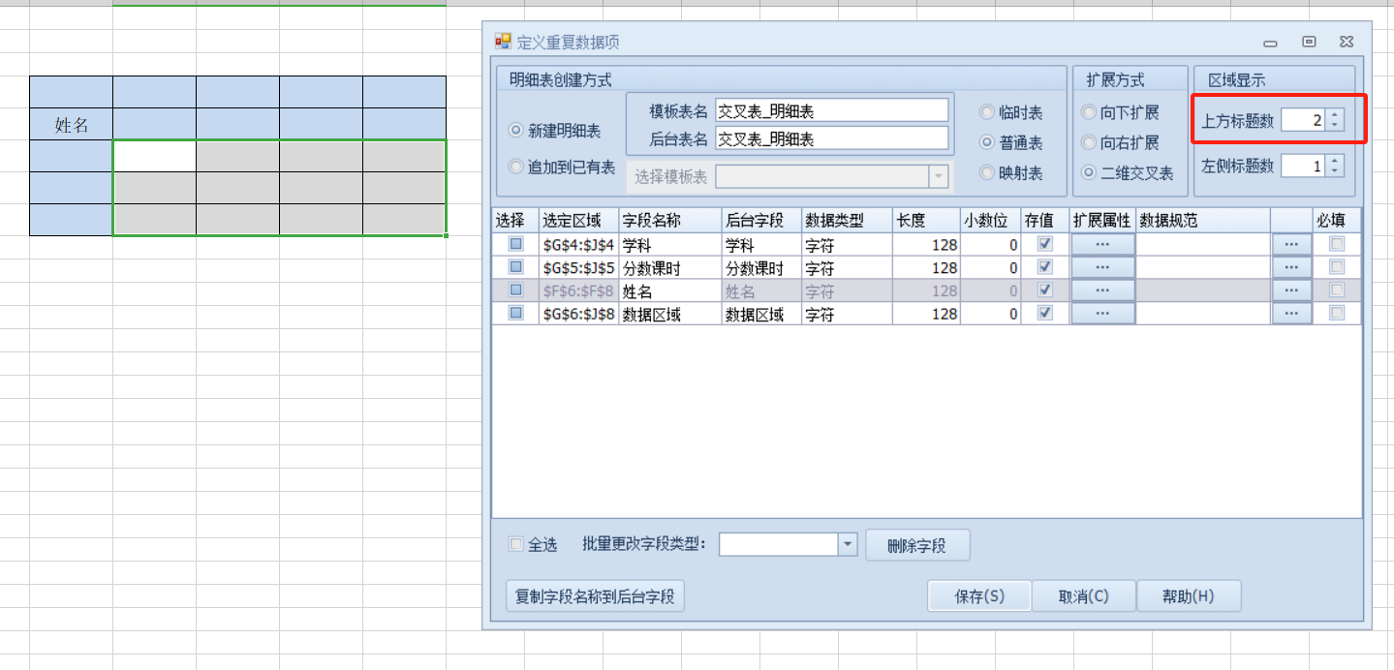The height and width of the screenshot is (670, 1394).
Task: Choose 向下扩展 expansion mode
Action: [1090, 112]
